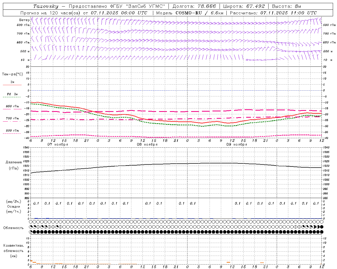Click the "Осадки" precipitation label
Viewport: 337px width, 269px height.
click(x=14, y=206)
